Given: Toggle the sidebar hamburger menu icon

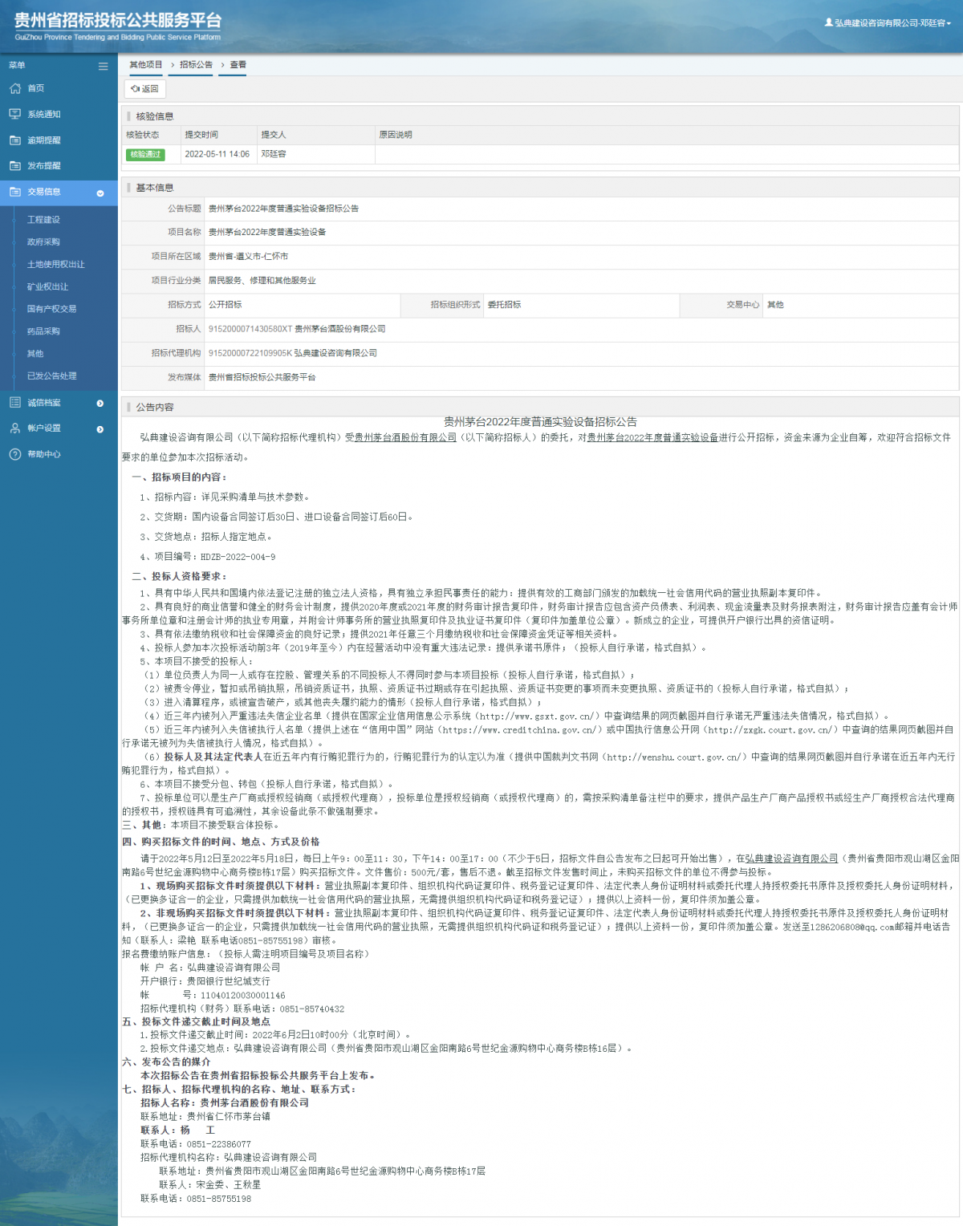Looking at the screenshot, I should (x=103, y=66).
